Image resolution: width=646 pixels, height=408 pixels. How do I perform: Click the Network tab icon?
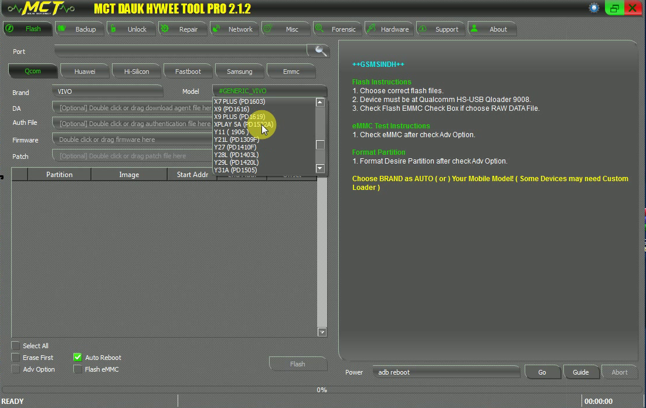(216, 29)
